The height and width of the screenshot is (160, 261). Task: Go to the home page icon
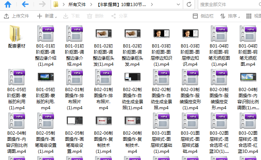[8, 5]
